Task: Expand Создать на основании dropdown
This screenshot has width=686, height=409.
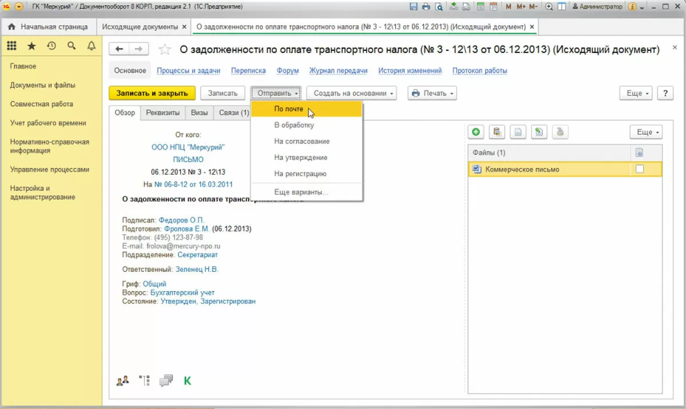Action: [352, 93]
